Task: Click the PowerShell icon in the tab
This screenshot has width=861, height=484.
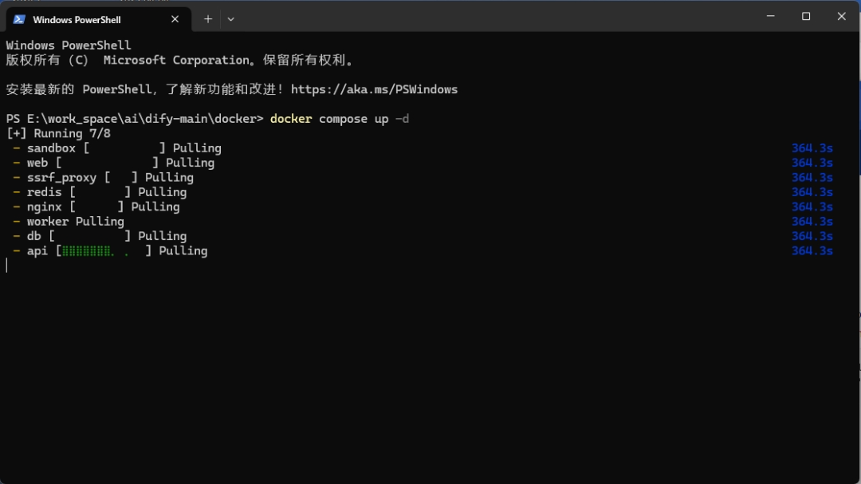Action: pos(19,19)
